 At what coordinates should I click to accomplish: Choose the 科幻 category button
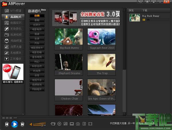pos(37,62)
